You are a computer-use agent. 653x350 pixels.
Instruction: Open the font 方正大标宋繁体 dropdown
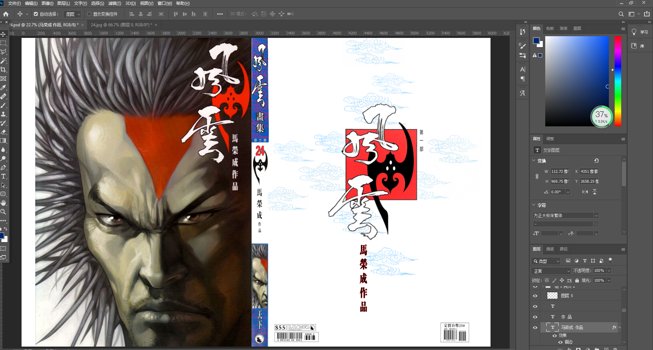[596, 215]
